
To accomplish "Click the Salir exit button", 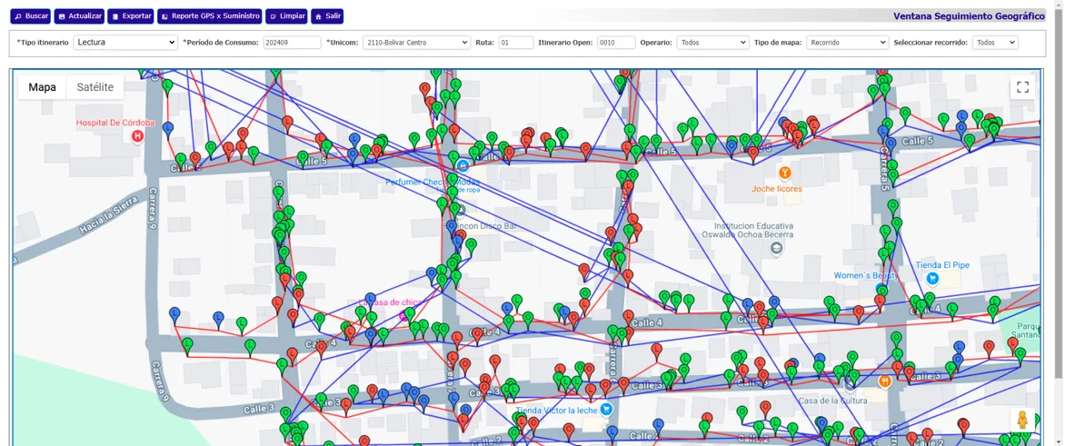I will click(327, 16).
